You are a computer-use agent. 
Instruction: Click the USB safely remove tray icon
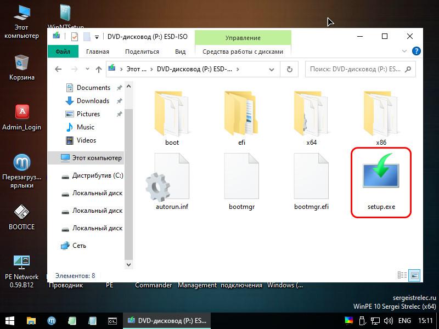pyautogui.click(x=362, y=321)
